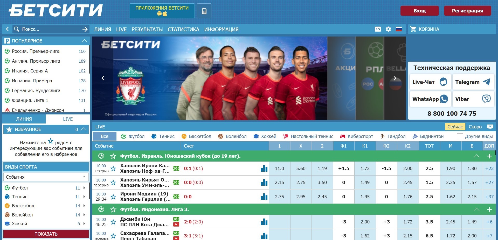Submit search with the arrow icon

point(85,29)
